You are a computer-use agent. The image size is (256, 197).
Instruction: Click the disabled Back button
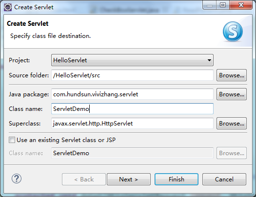(x=84, y=179)
